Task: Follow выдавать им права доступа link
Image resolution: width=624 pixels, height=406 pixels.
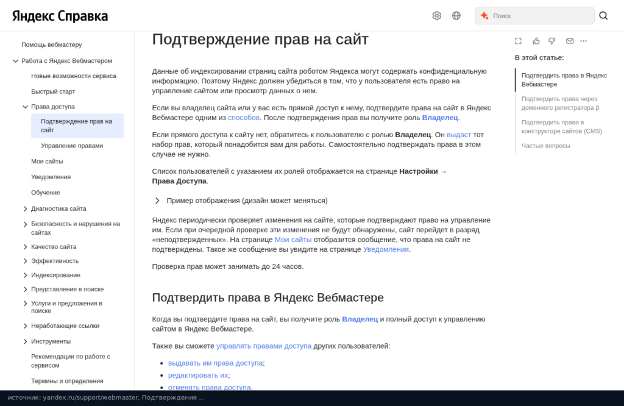Action: tap(215, 363)
